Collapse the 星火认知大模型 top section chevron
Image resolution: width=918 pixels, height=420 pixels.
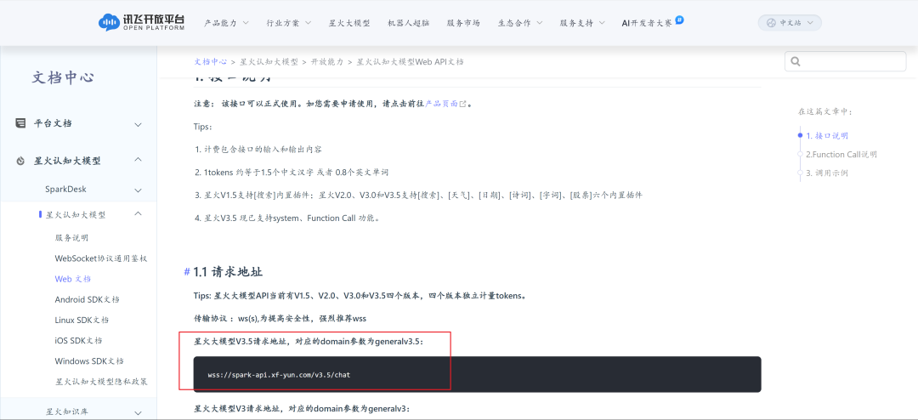(139, 160)
